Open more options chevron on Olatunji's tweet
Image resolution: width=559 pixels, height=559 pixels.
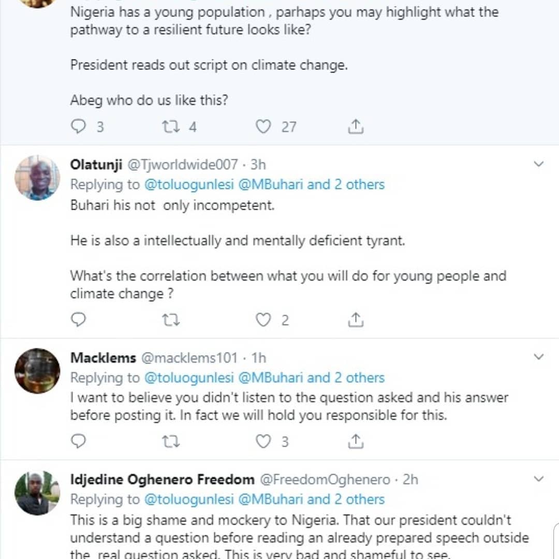click(539, 165)
